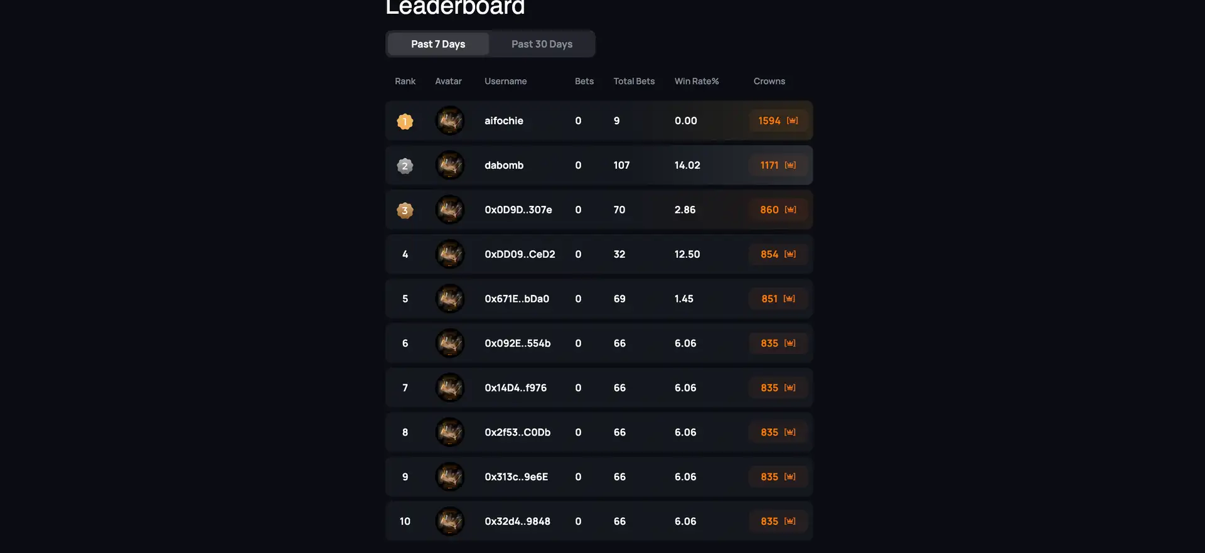Open the aifochie username link
Screen dimensions: 1205x553
[503, 121]
